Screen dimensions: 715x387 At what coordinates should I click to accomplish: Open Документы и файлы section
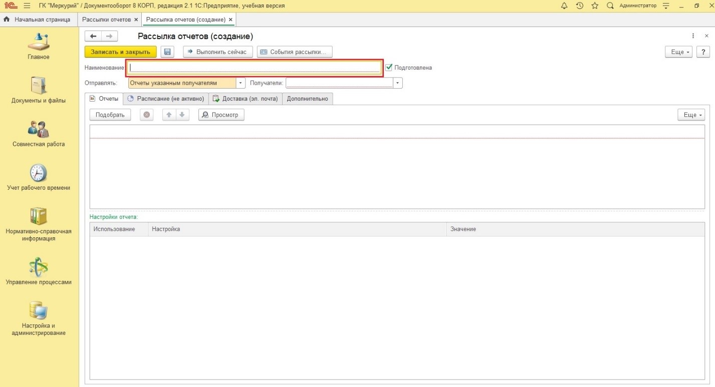[39, 90]
